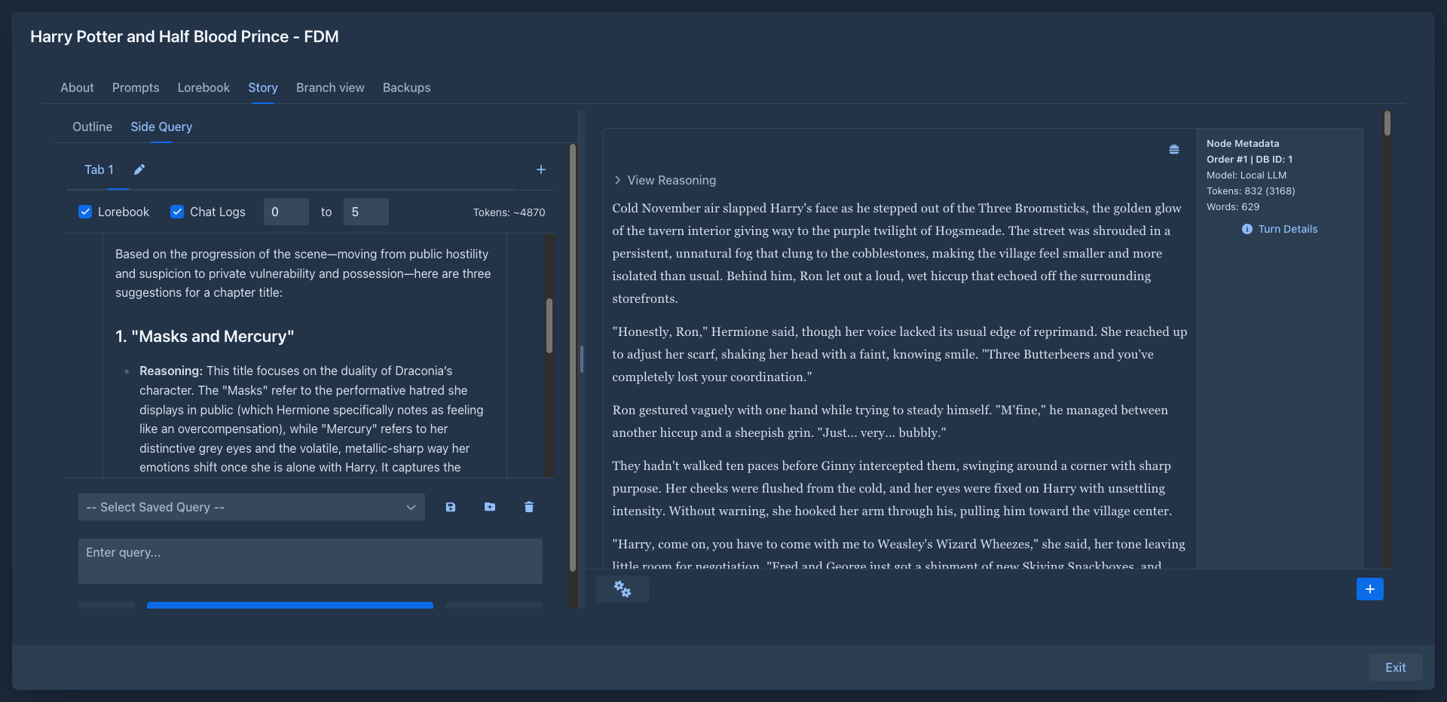Save the current query with the disk icon
The height and width of the screenshot is (702, 1447).
[x=451, y=507]
